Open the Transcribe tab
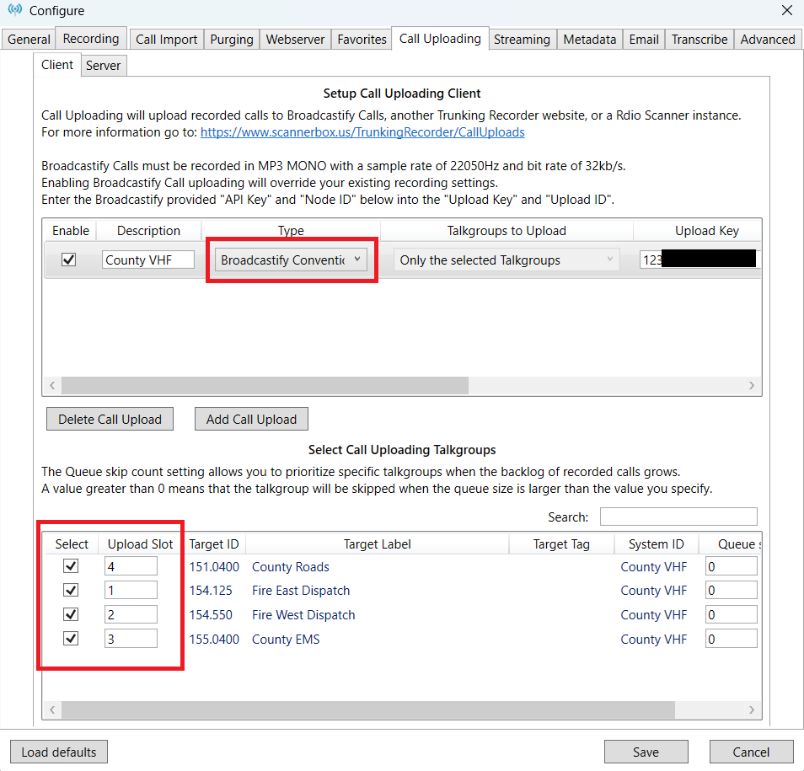This screenshot has width=804, height=771. click(x=699, y=40)
